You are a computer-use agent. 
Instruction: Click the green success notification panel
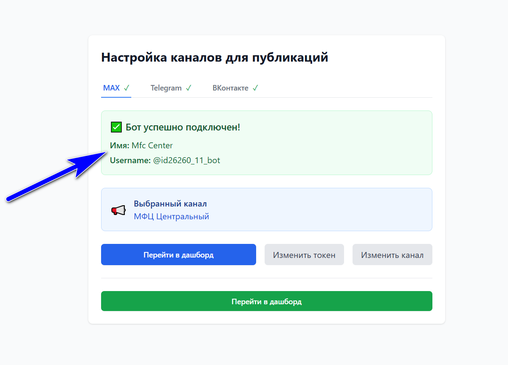click(266, 143)
